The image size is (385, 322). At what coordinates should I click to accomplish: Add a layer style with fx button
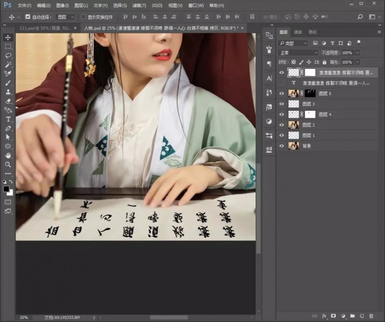[x=324, y=316]
